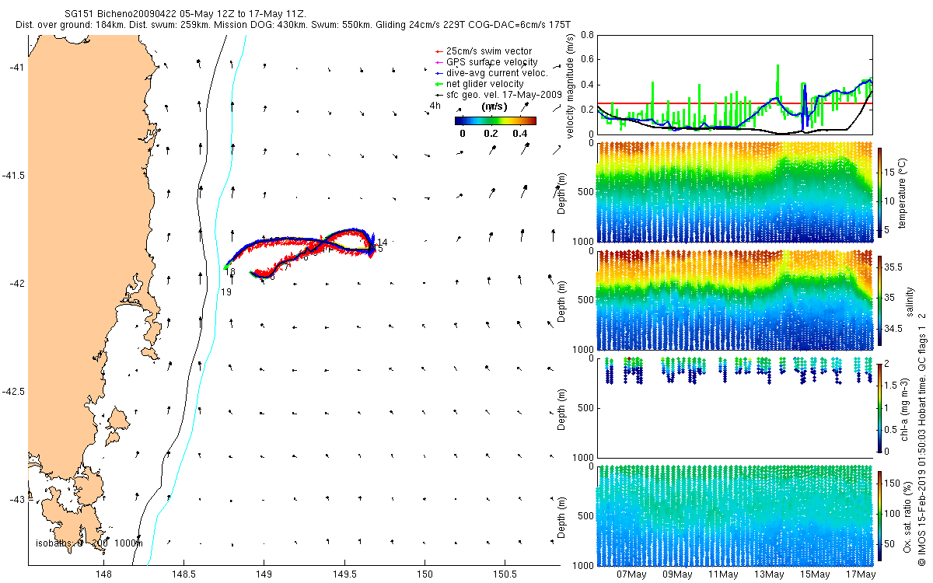Click the IMOS copyright text on the right edge

(922, 439)
